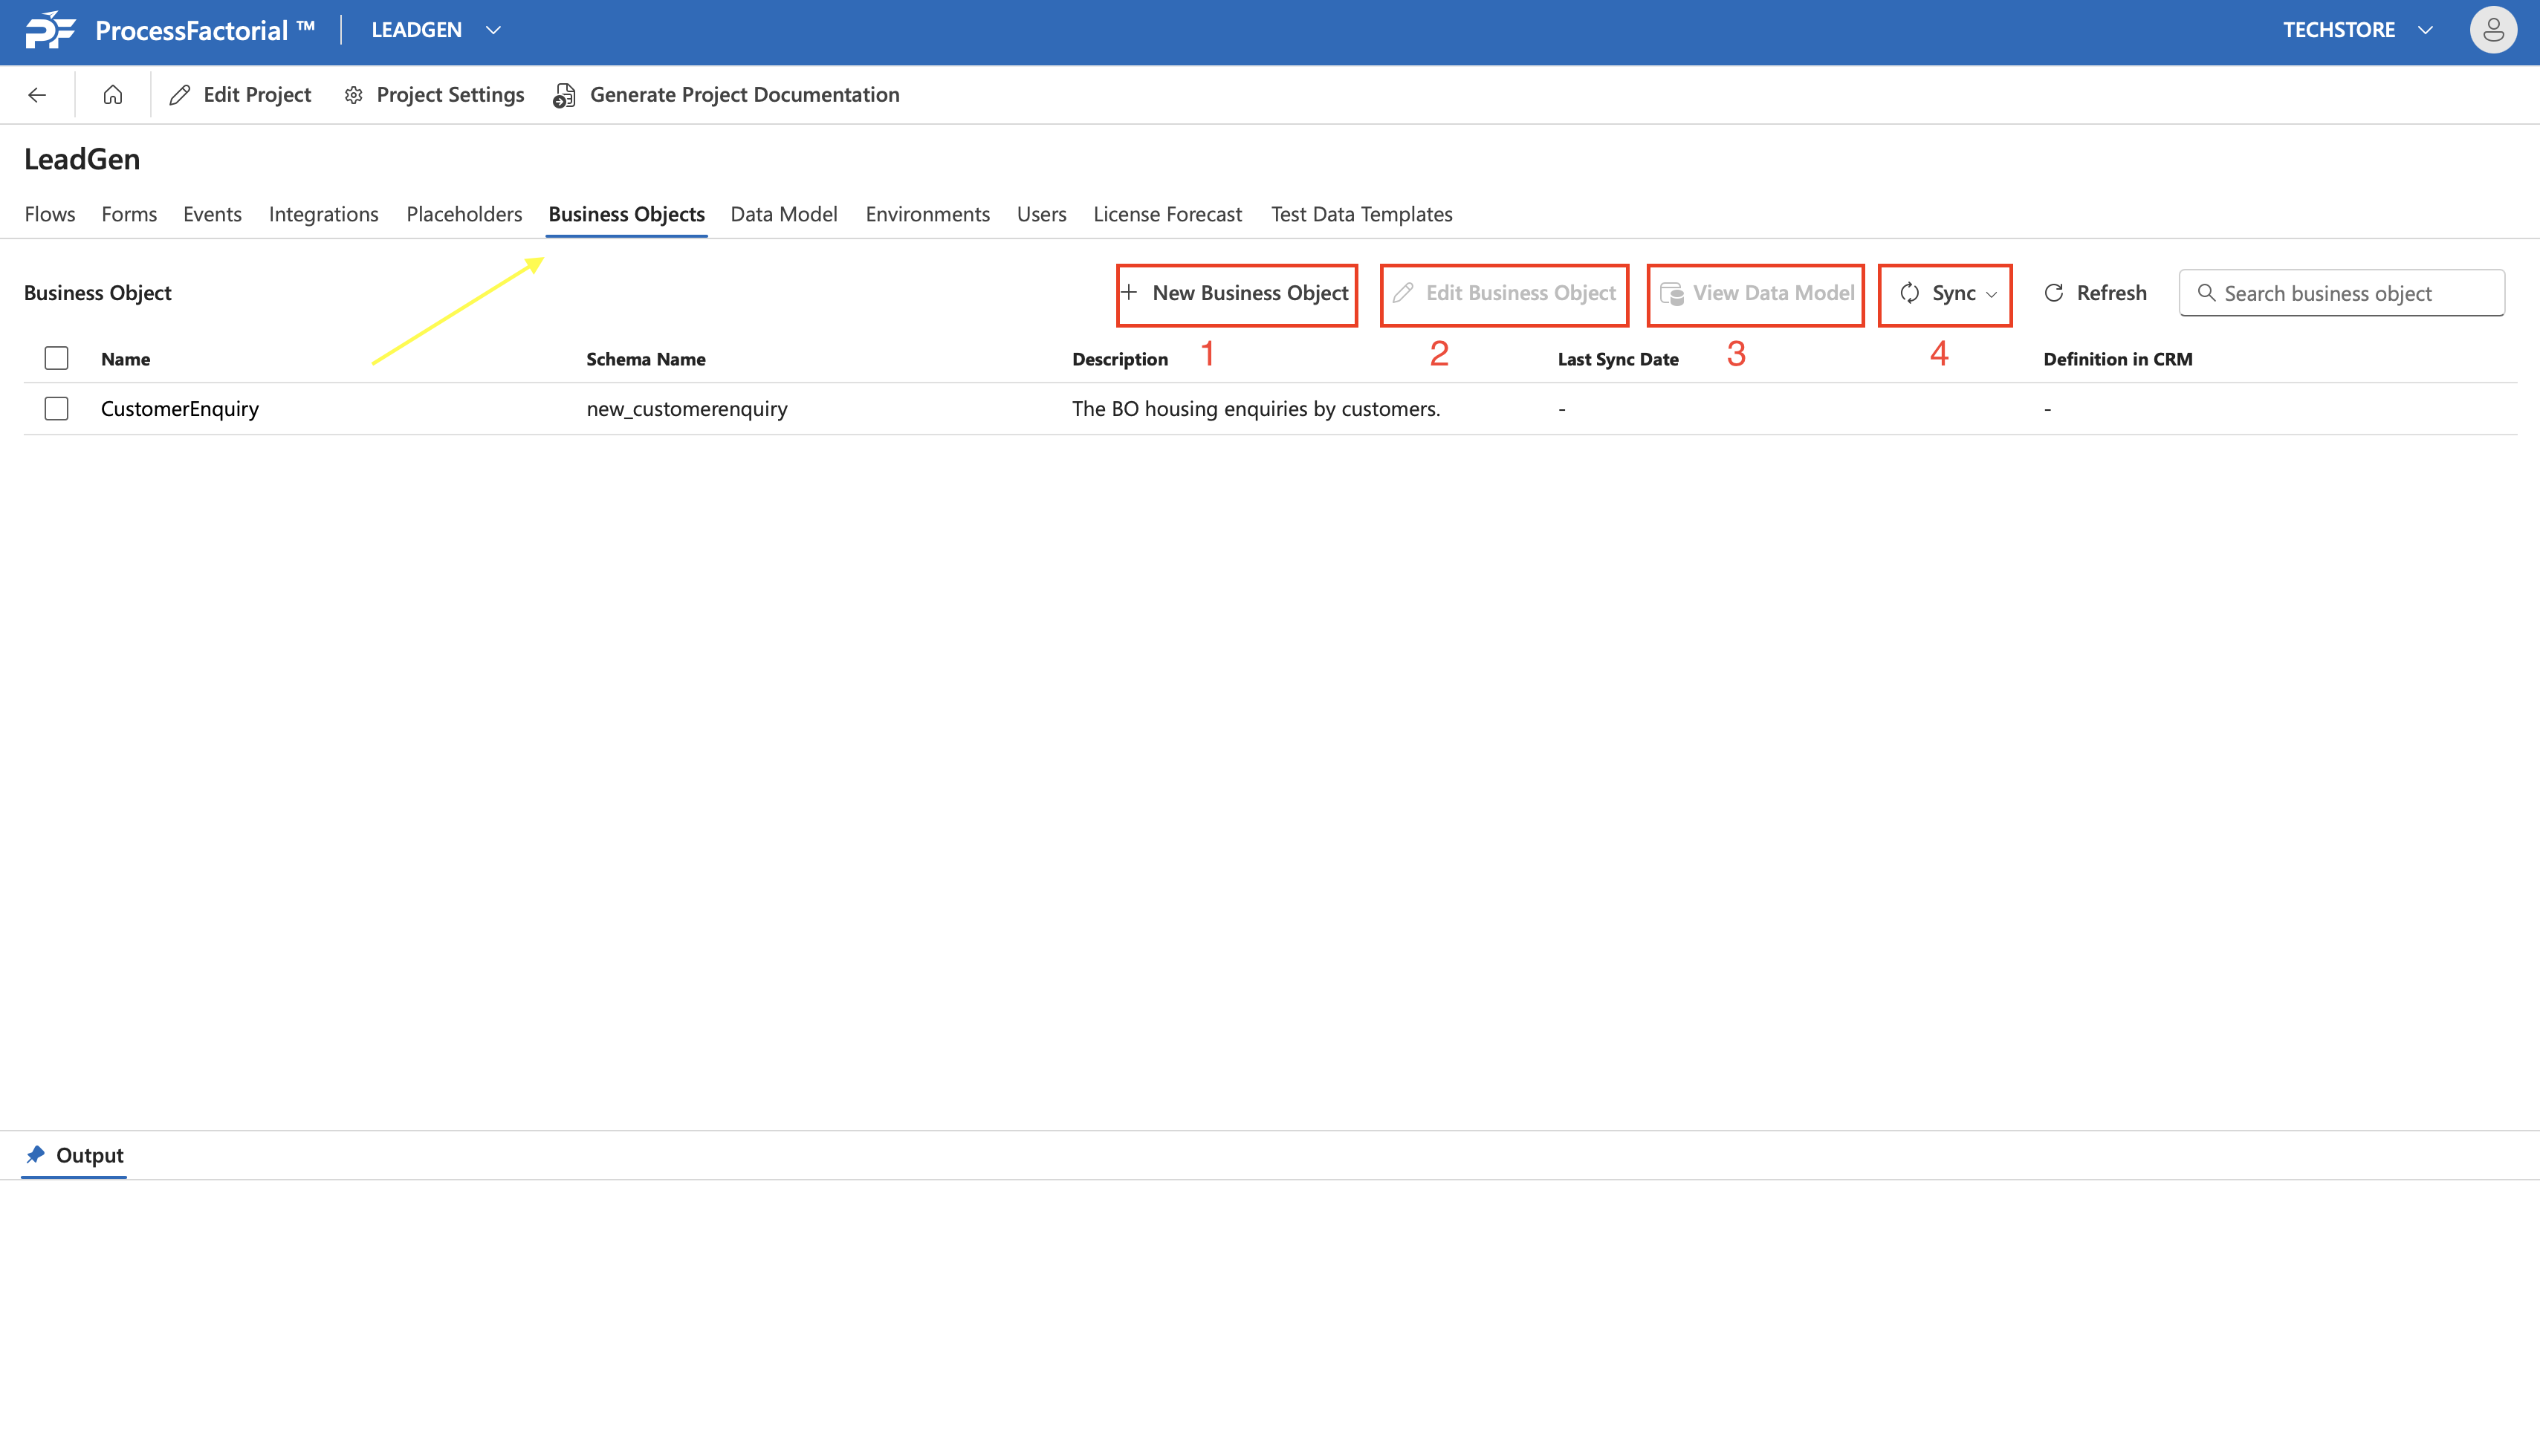Click the ProcessFactorial logo icon
2540x1456 pixels.
click(x=50, y=30)
